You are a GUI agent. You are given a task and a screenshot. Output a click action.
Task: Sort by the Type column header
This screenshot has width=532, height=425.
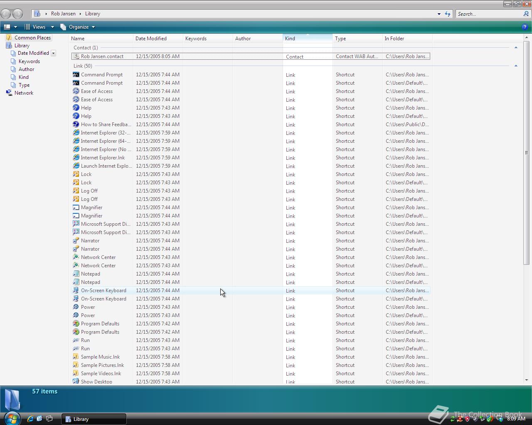coord(357,38)
